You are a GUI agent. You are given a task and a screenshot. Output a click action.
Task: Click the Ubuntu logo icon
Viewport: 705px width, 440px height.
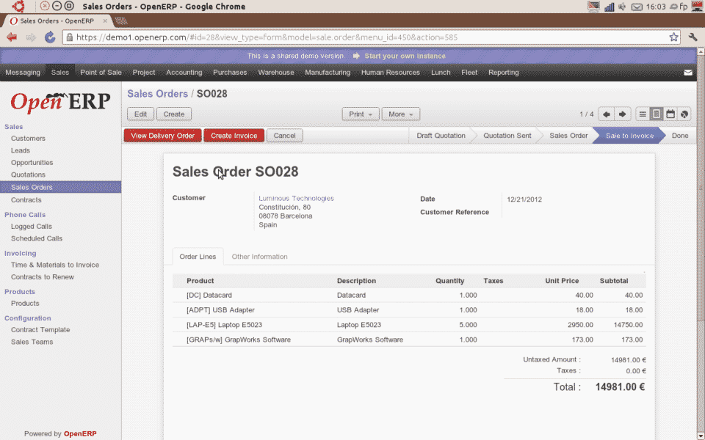click(18, 7)
